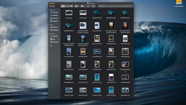
Task: Open iCloud Drive in the sidebar
Action: (54, 27)
